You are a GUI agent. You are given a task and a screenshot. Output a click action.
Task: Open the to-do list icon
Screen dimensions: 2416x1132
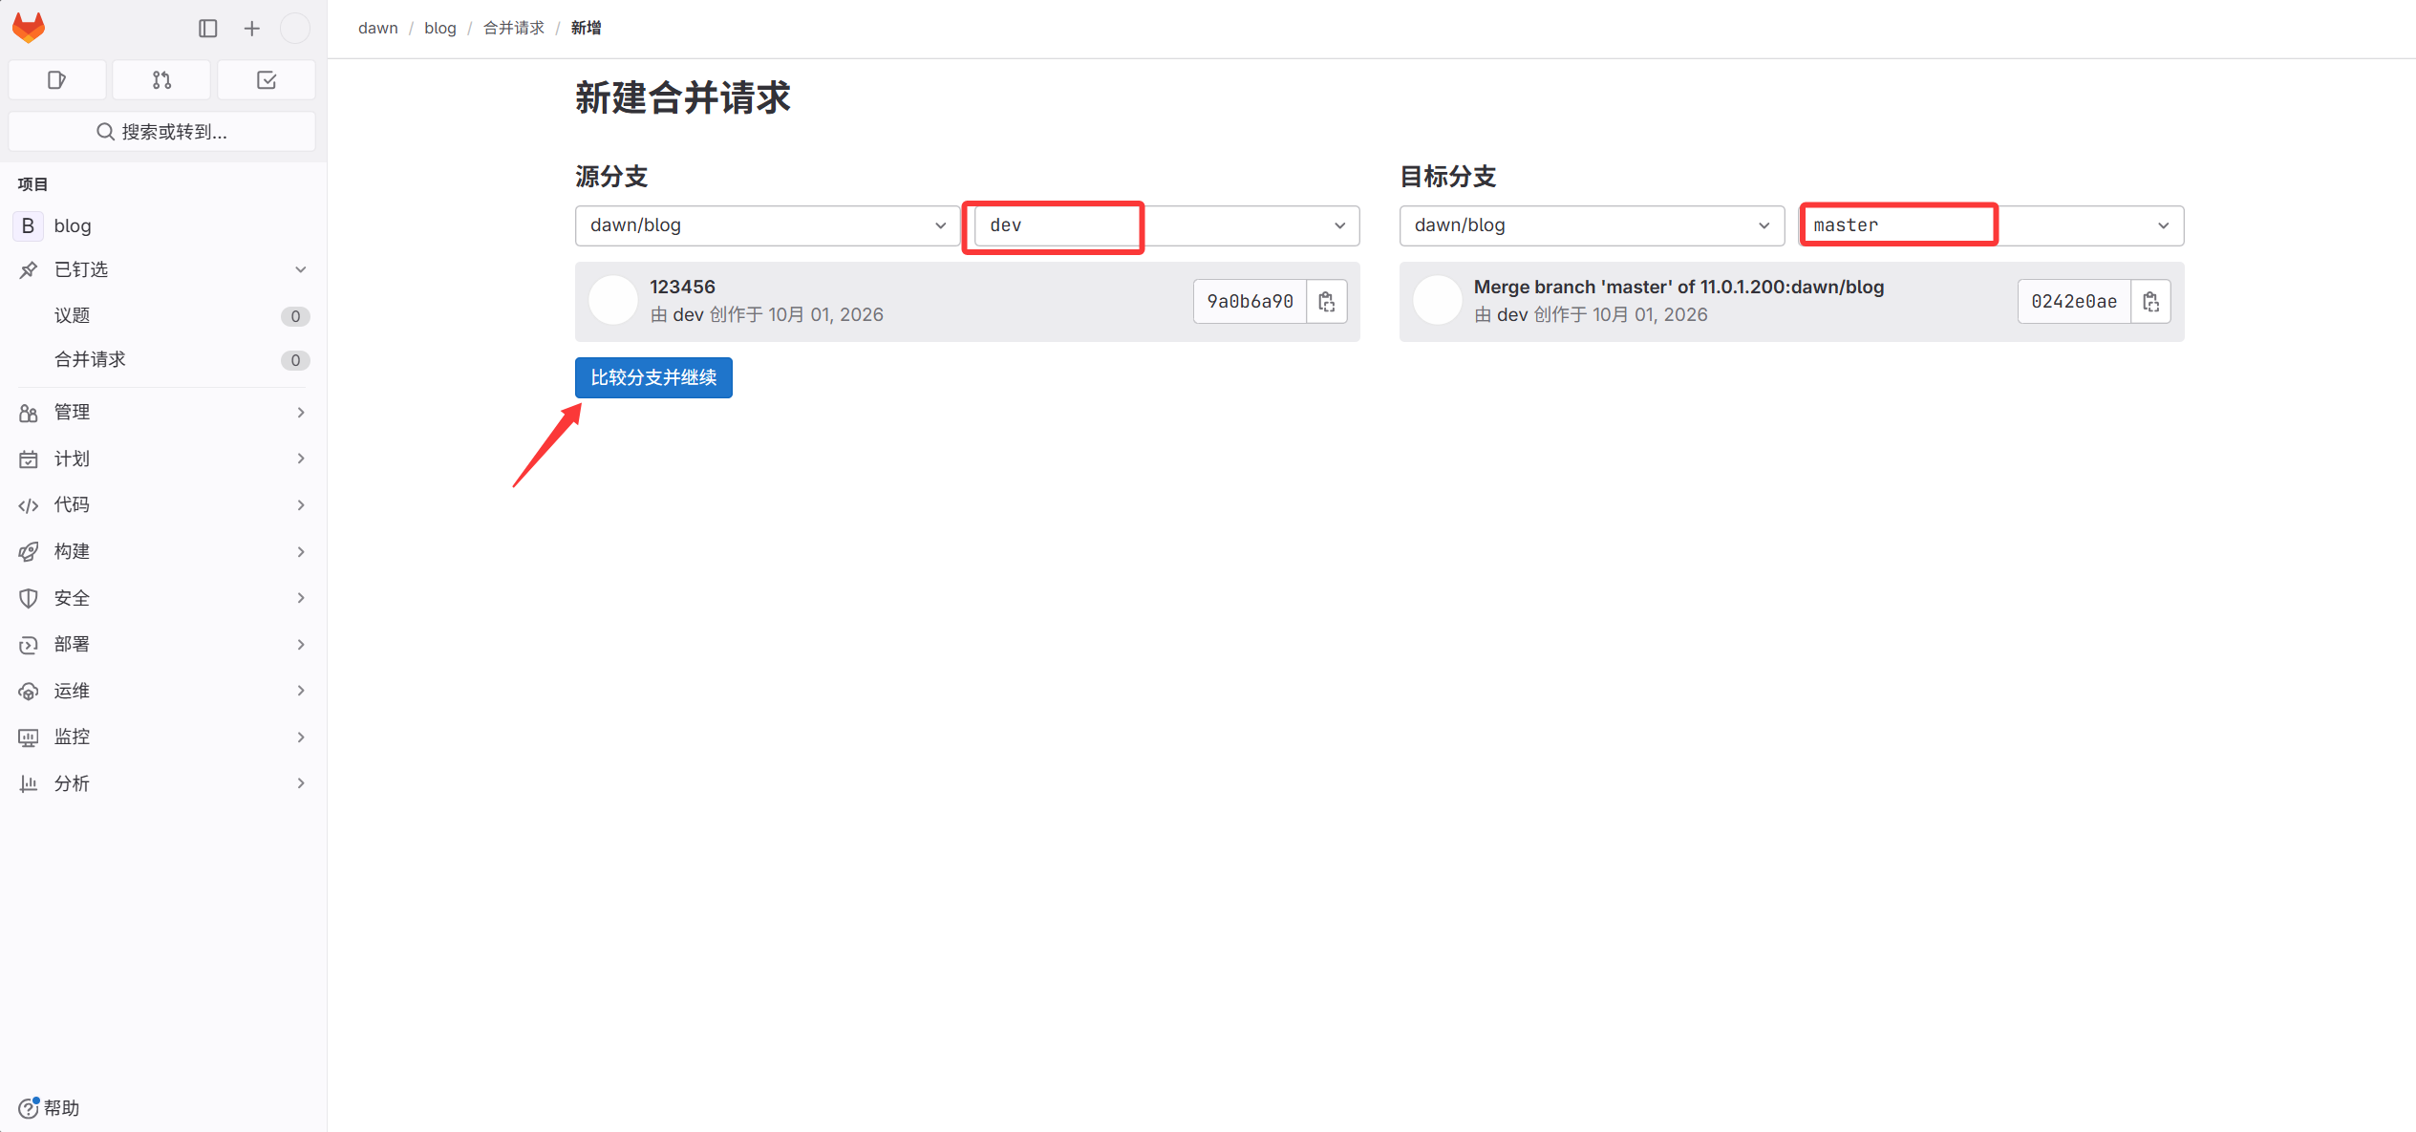point(267,80)
